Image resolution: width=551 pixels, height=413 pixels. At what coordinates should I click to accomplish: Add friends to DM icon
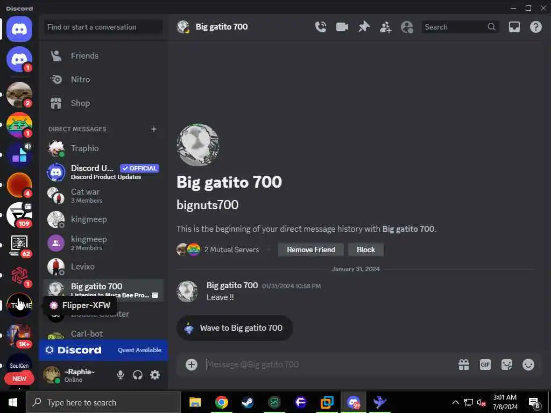click(x=385, y=27)
